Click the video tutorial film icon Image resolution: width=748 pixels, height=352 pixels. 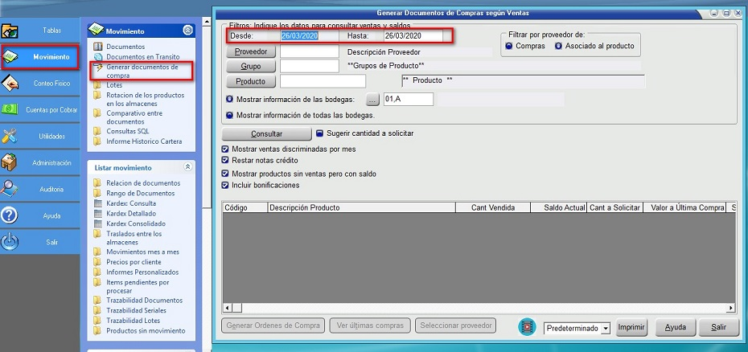(527, 327)
